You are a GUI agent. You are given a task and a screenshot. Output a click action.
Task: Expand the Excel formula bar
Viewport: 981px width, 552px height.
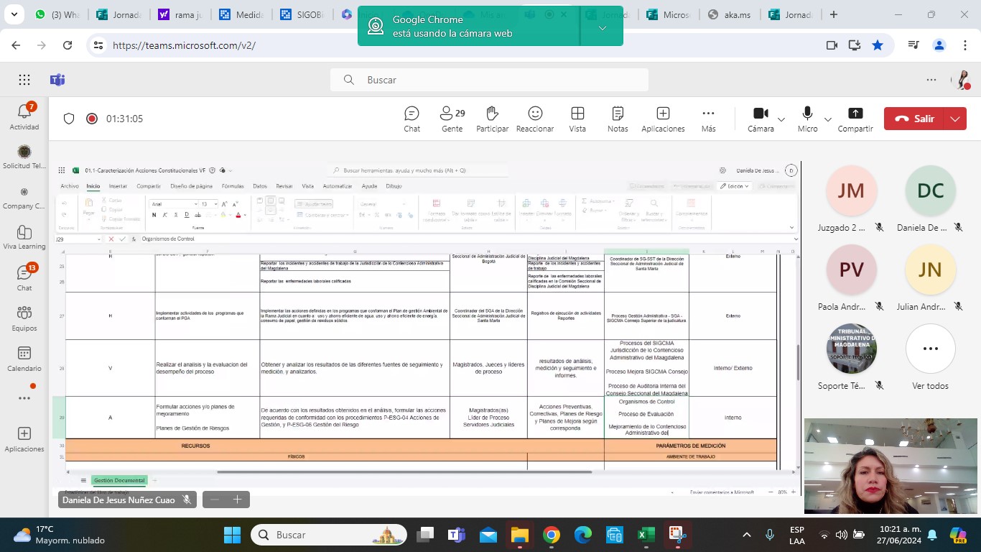click(x=795, y=239)
